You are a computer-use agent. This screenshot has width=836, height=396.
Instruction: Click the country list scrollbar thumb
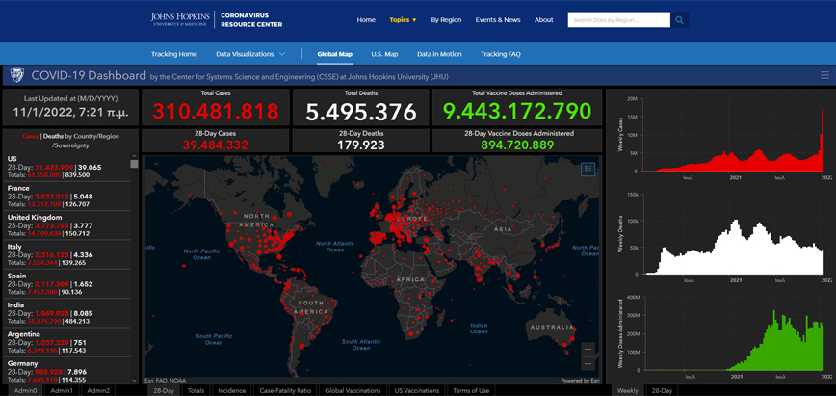point(135,164)
